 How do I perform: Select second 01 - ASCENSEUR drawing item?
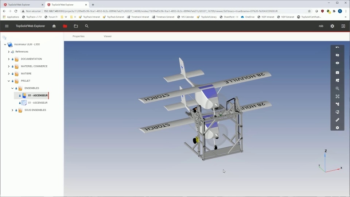point(38,103)
